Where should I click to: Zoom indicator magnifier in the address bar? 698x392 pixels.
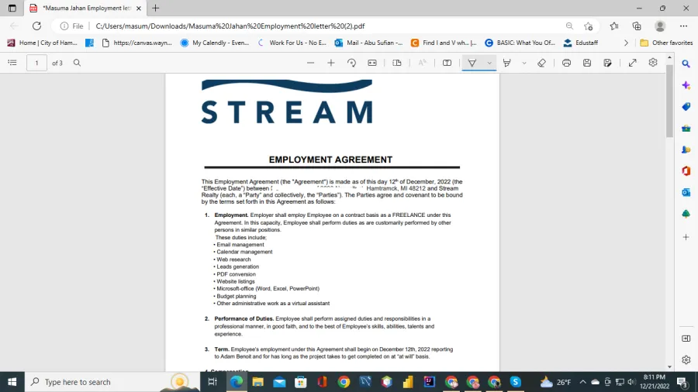pyautogui.click(x=569, y=26)
